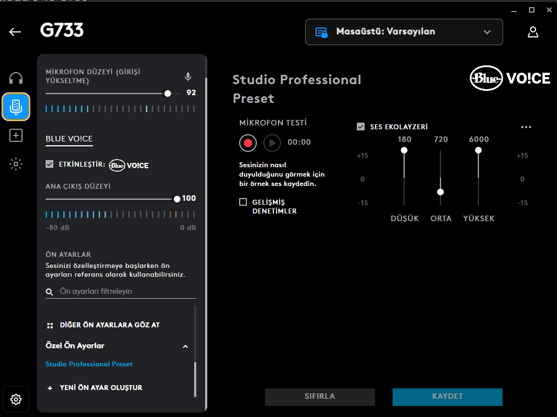Click the 00:00 recording timer

coord(299,142)
